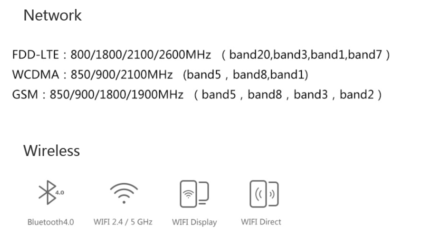Click the WIFI Display caption

[x=194, y=222]
